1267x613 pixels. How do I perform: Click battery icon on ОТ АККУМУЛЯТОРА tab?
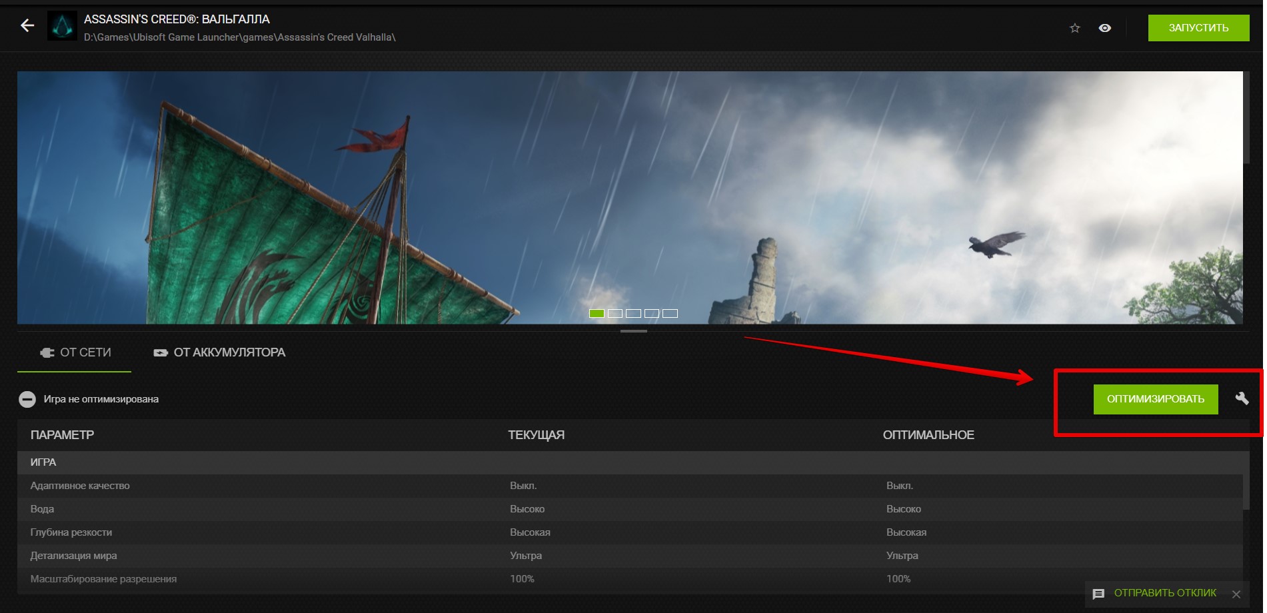point(161,352)
